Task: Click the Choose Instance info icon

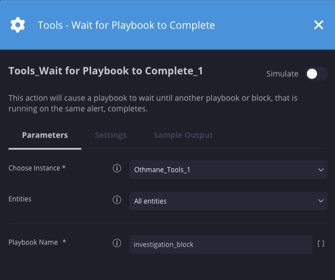Action: pos(117,168)
